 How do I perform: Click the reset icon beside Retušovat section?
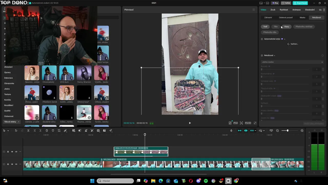322,55
